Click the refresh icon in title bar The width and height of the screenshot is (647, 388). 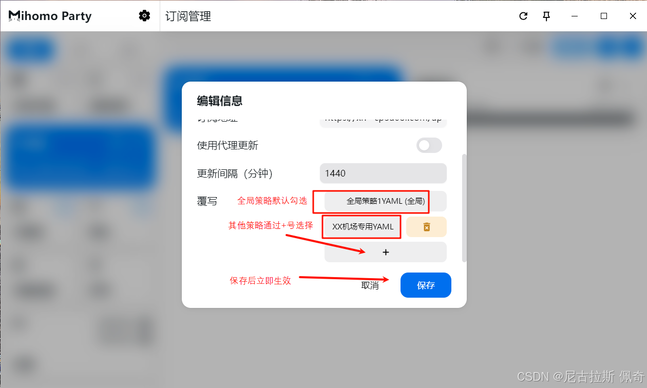coord(523,16)
